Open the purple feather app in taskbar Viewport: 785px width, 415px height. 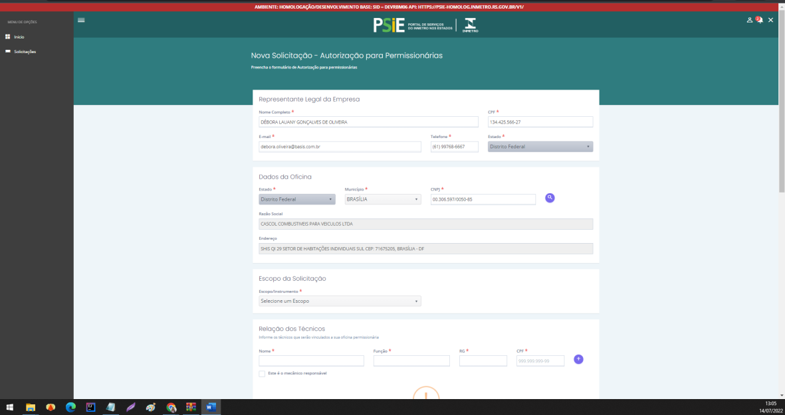point(131,407)
